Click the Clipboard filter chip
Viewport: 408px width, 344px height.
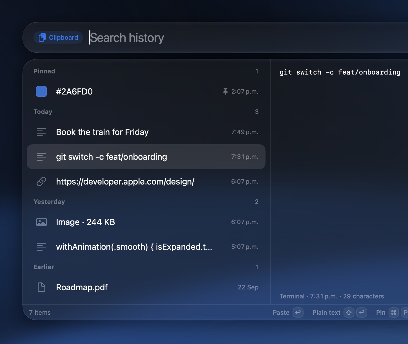pos(58,37)
